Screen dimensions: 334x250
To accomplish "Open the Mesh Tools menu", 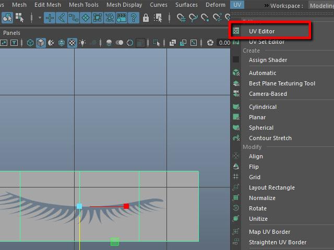I will tap(83, 5).
